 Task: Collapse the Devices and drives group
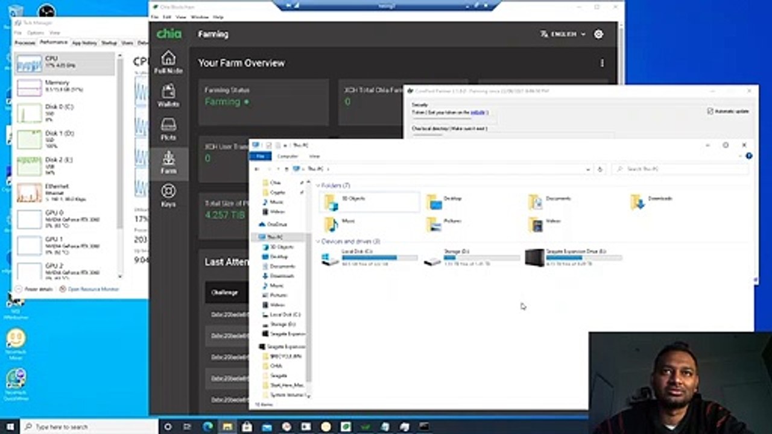click(318, 242)
